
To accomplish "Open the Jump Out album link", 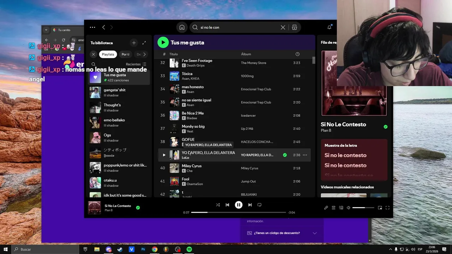I will (248, 181).
